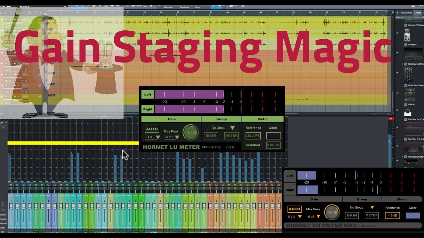Toggle Snap in the top toolbar
The width and height of the screenshot is (424, 238).
tap(198, 7)
